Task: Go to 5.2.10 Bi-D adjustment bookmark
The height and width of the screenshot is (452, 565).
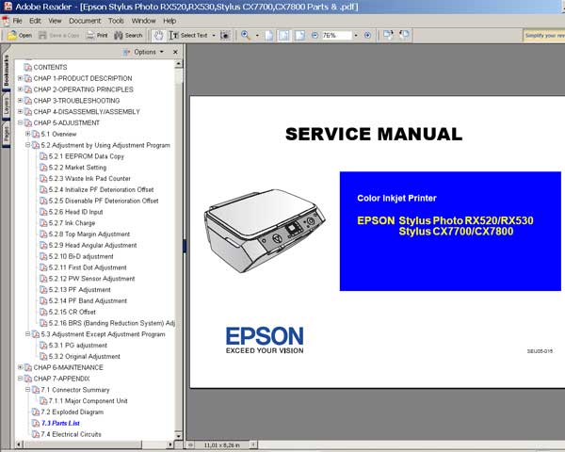Action: (x=81, y=256)
